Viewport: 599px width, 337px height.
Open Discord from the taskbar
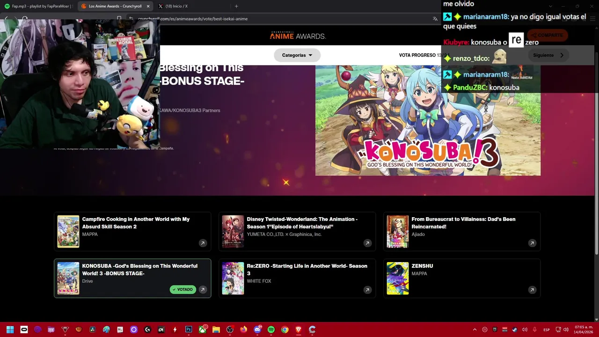257,330
